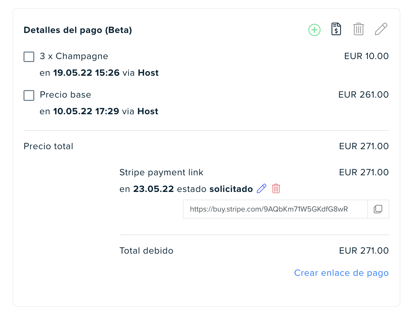Open the invoice document icon
Screen dimensions: 408x314
click(336, 29)
